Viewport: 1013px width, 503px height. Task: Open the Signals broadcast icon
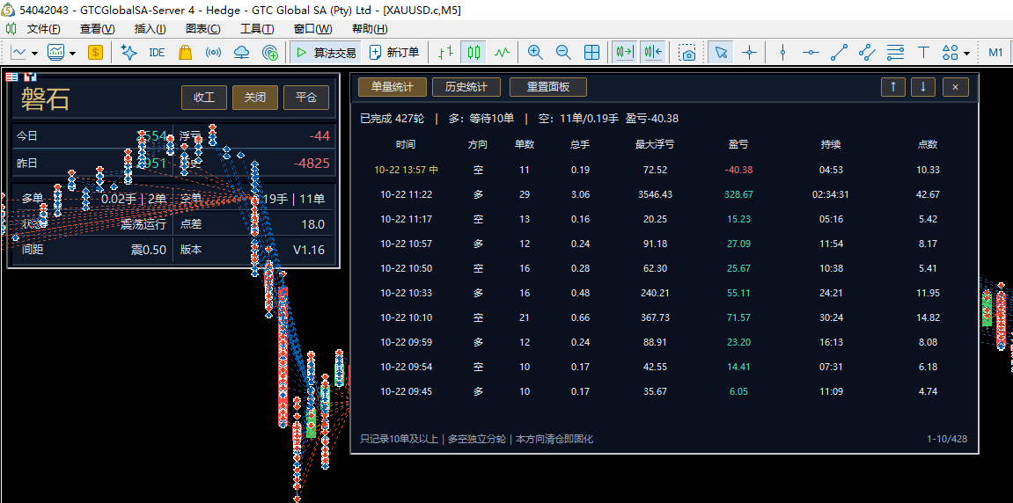click(x=213, y=52)
